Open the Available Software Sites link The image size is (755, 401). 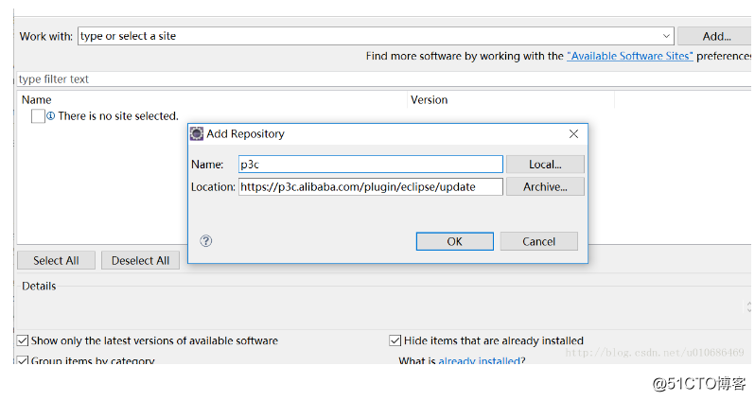tap(630, 56)
